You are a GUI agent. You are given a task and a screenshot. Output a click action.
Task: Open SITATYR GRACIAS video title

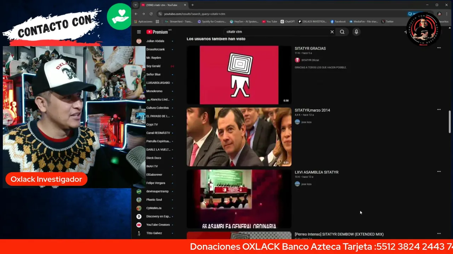[310, 48]
